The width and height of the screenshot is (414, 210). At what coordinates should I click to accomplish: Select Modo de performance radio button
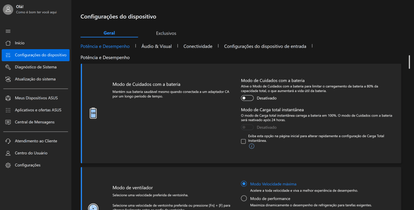point(244,198)
